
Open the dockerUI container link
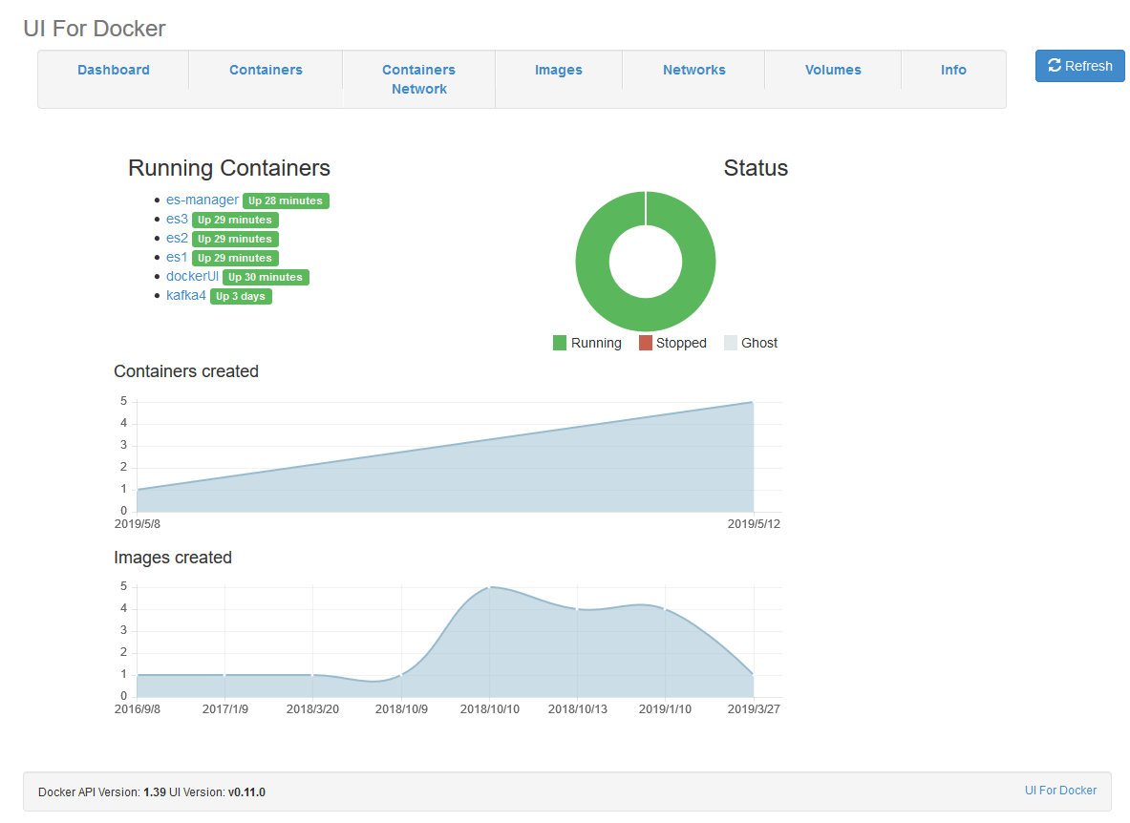tap(192, 276)
